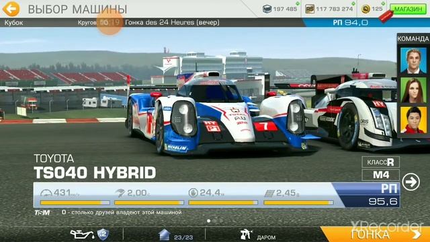Start the race with ГОНКА button
Image resolution: width=430 pixels, height=242 pixels.
coord(375,235)
